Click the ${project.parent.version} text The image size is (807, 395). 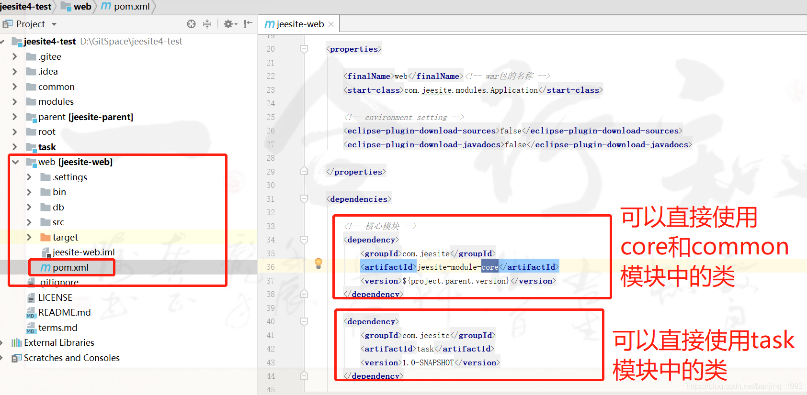click(x=455, y=281)
